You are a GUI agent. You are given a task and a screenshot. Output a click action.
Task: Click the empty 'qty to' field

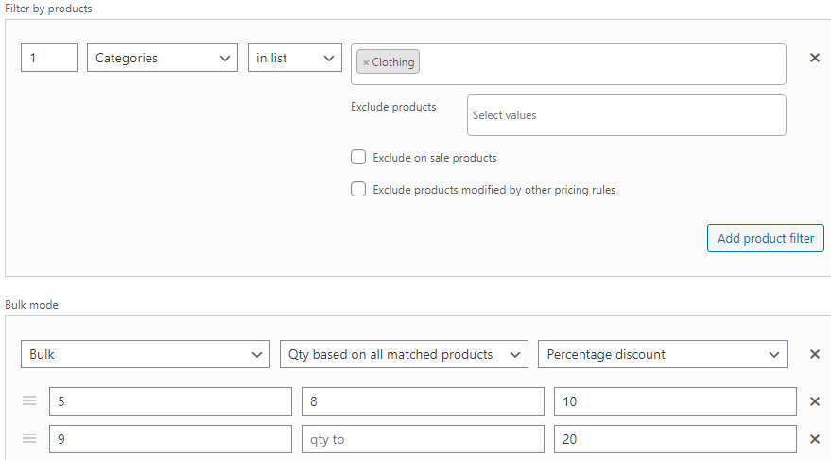click(423, 439)
